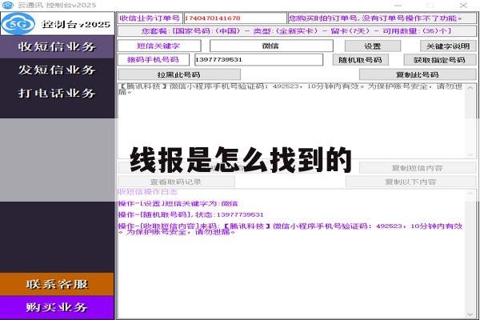This screenshot has width=480, height=320.
Task: Click the 收信业务订单号 label
Action: pos(150,18)
